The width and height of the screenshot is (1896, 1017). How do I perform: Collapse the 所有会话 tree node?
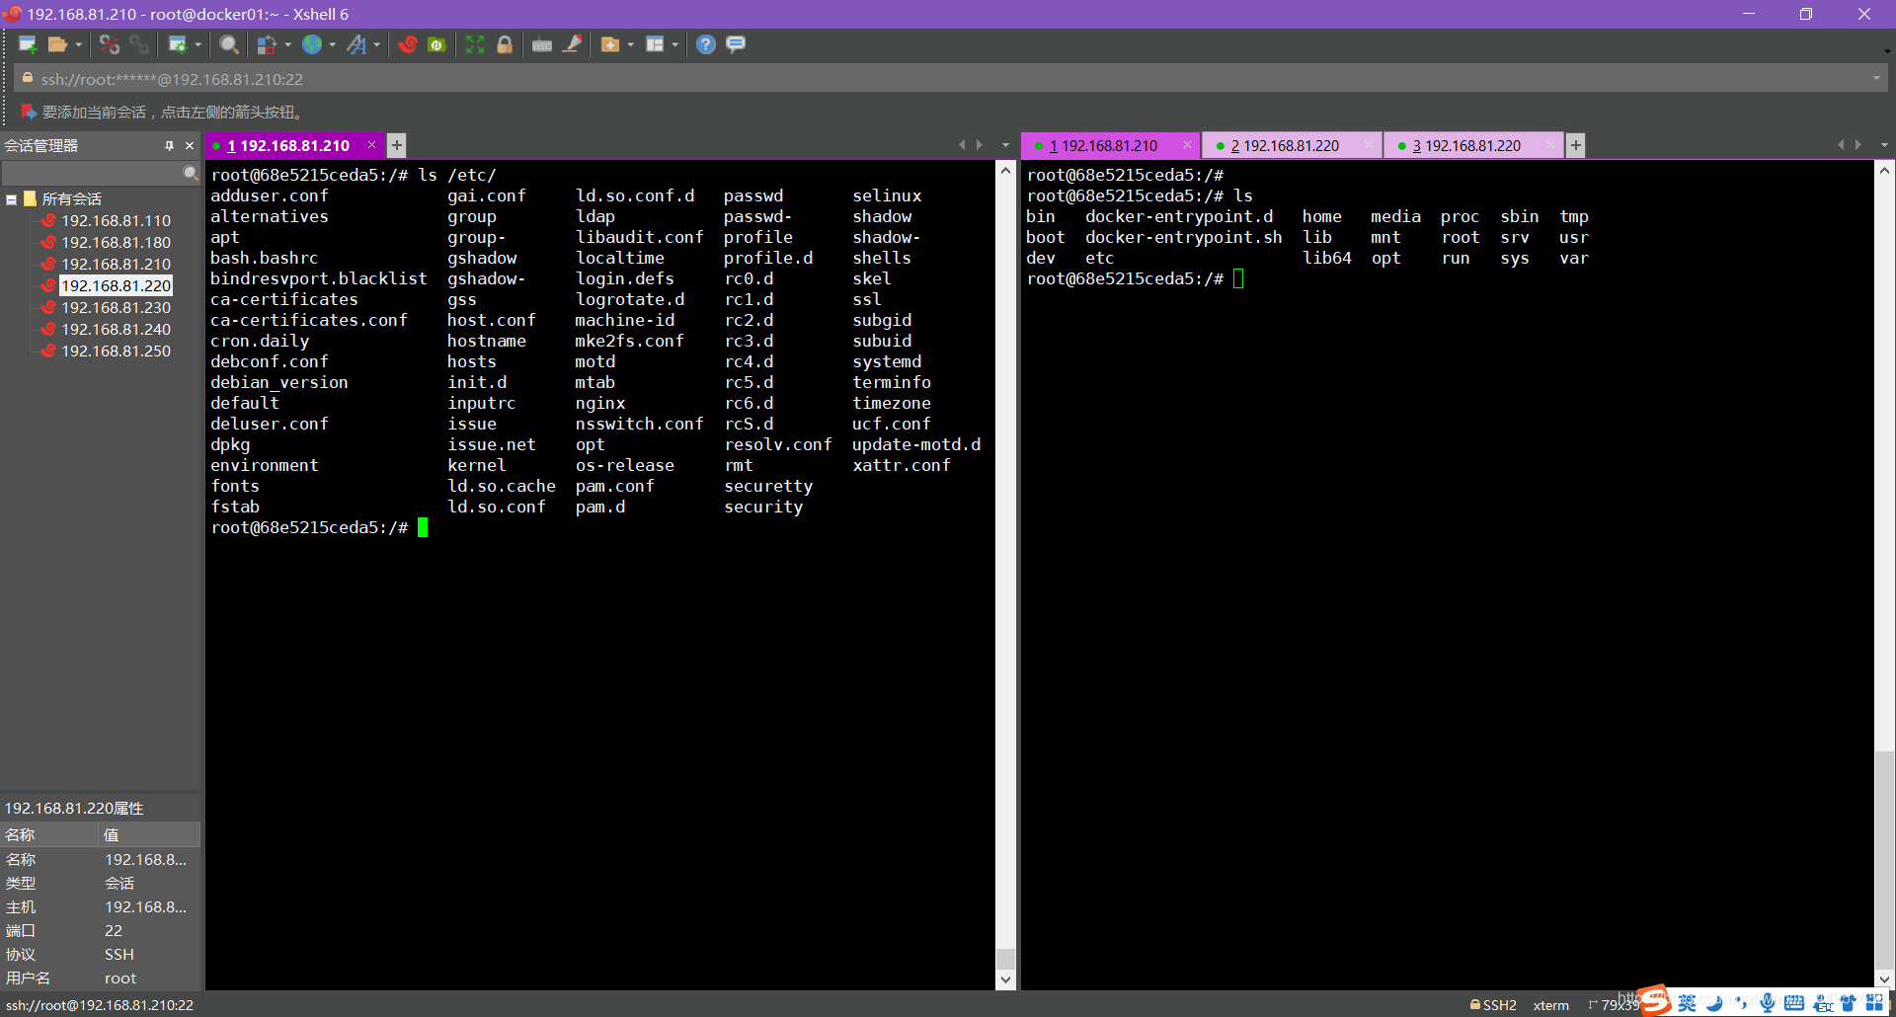tap(11, 199)
